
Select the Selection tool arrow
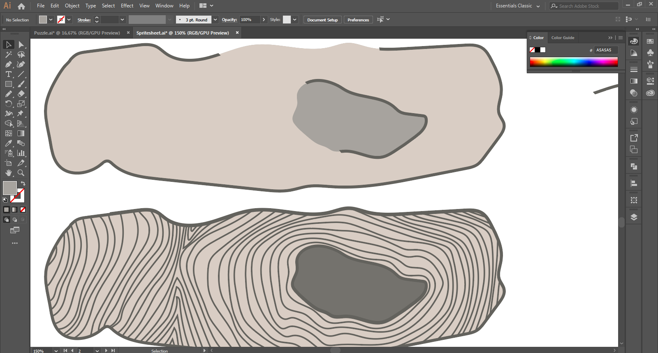click(9, 44)
